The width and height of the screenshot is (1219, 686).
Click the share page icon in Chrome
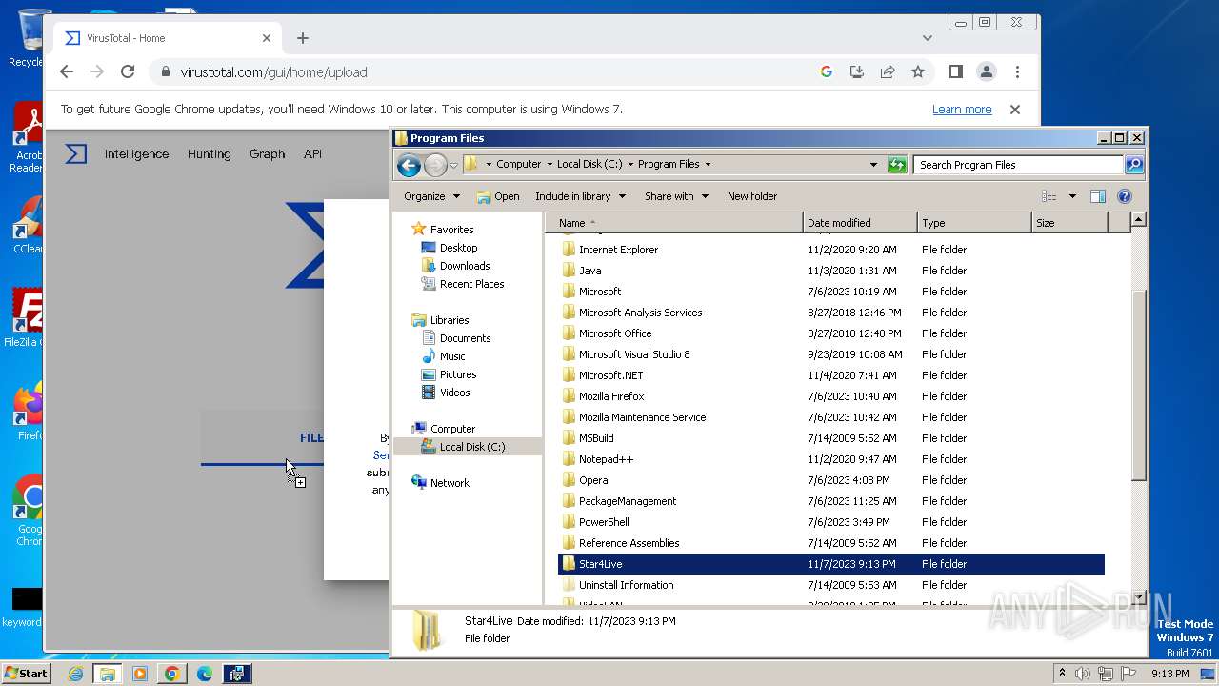coord(888,71)
